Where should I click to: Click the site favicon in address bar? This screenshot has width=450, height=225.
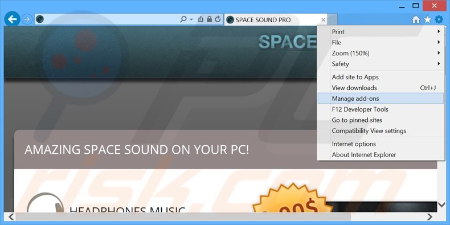(40, 19)
